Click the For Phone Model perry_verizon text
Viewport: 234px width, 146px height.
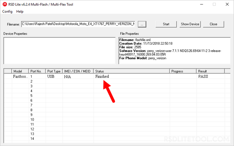click(x=143, y=58)
